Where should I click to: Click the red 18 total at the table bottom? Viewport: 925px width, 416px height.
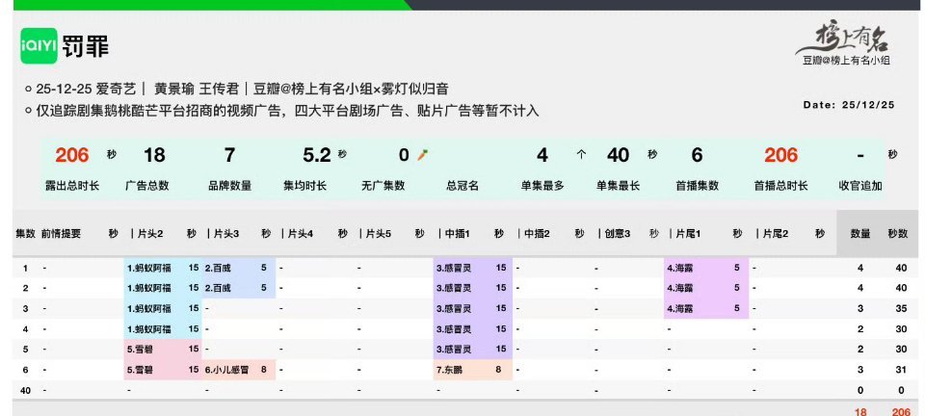point(860,412)
